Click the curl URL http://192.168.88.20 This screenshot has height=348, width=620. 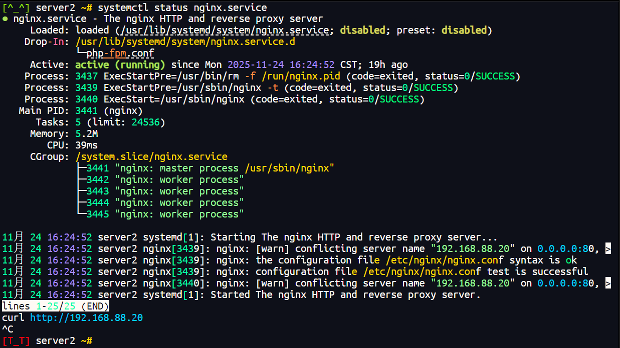86,317
